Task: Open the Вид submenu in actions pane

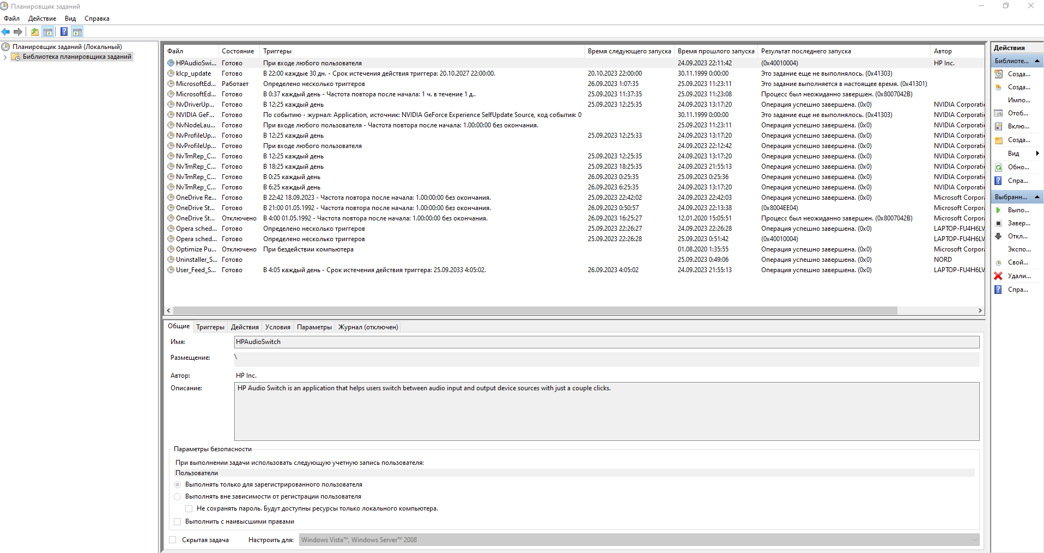Action: 1017,153
